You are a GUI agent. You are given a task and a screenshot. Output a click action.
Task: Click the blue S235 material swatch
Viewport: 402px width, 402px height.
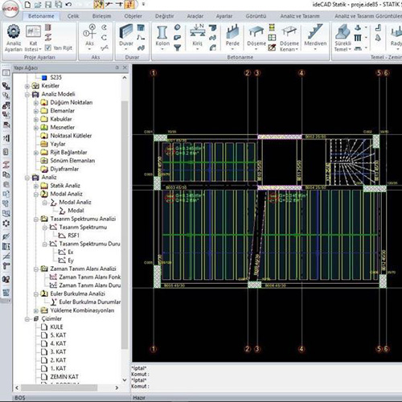pos(44,78)
